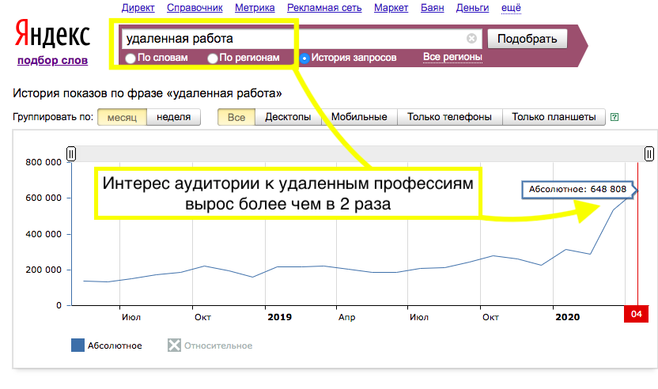658x389 pixels.
Task: Select the По словам radio button
Action: coord(130,59)
